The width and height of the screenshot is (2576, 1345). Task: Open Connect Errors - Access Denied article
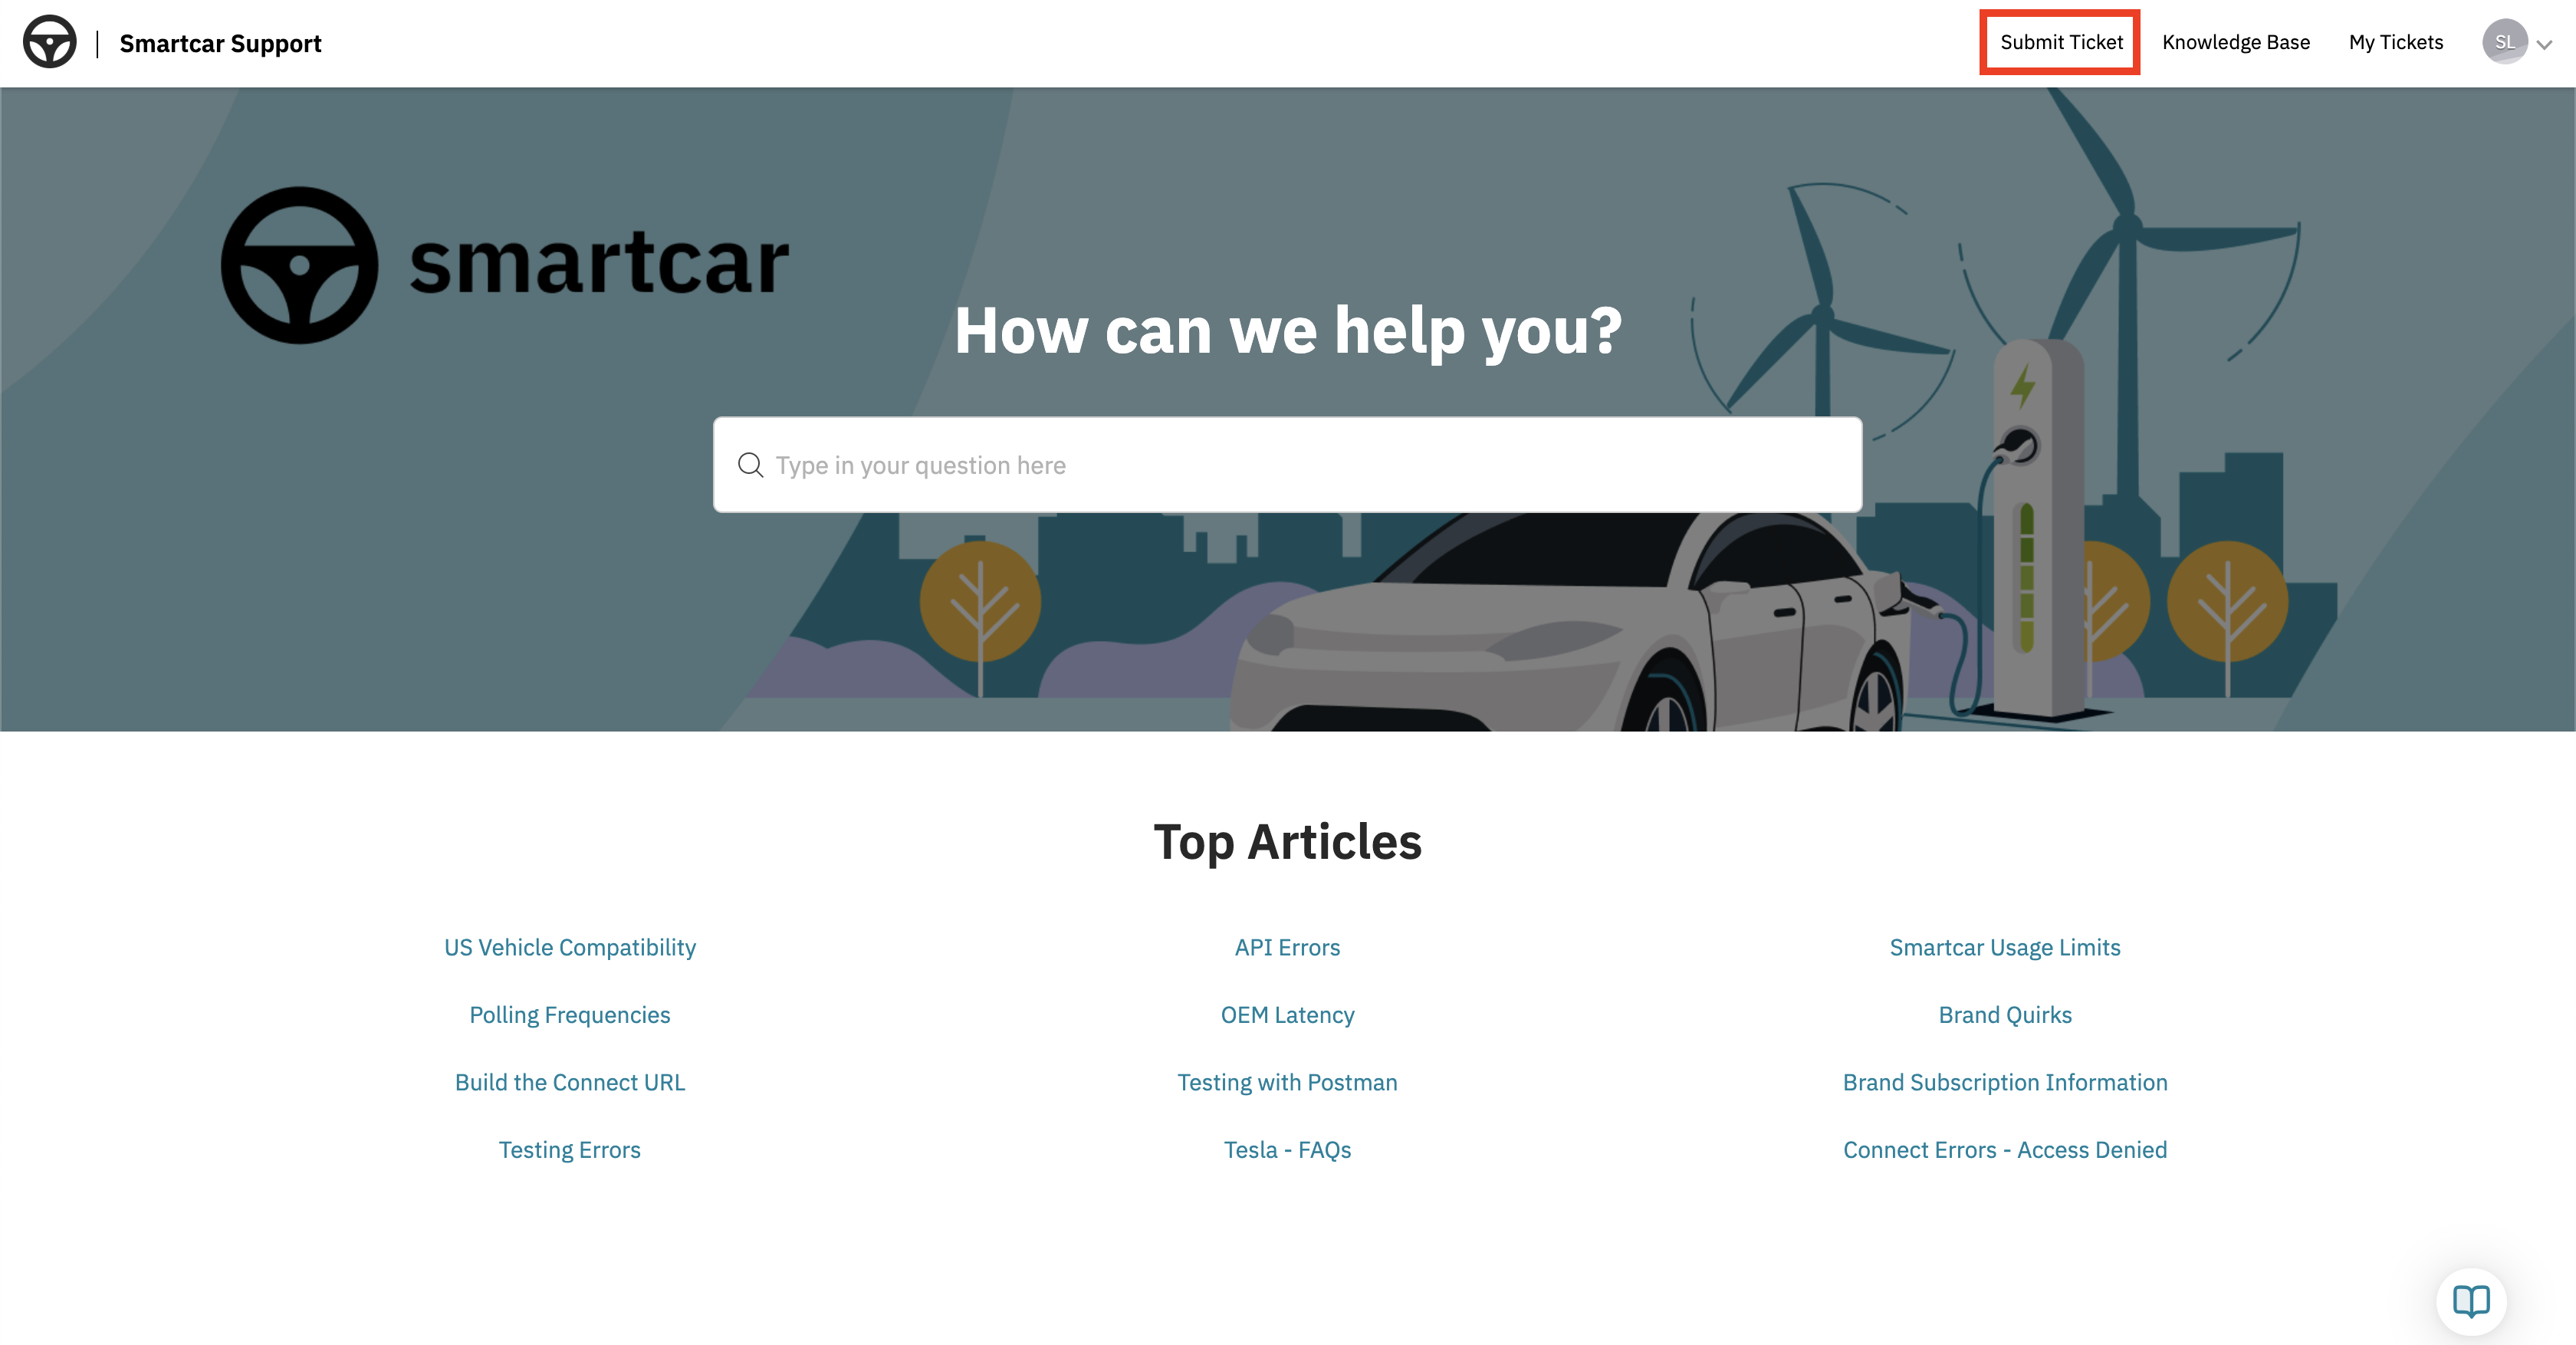coord(2005,1150)
